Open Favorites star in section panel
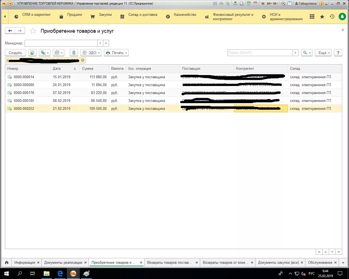The width and height of the screenshot is (349, 279). pos(322,17)
